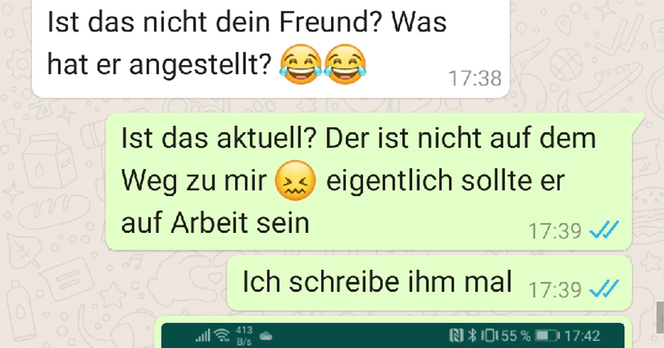This screenshot has width=664, height=348.
Task: Click the second laughing-tears emoji
Action: [x=345, y=64]
